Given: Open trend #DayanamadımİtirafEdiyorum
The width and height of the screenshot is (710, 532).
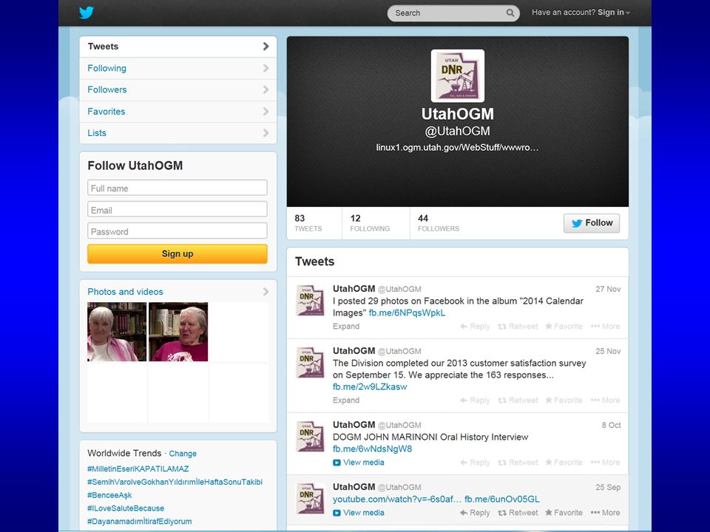Looking at the screenshot, I should point(140,521).
